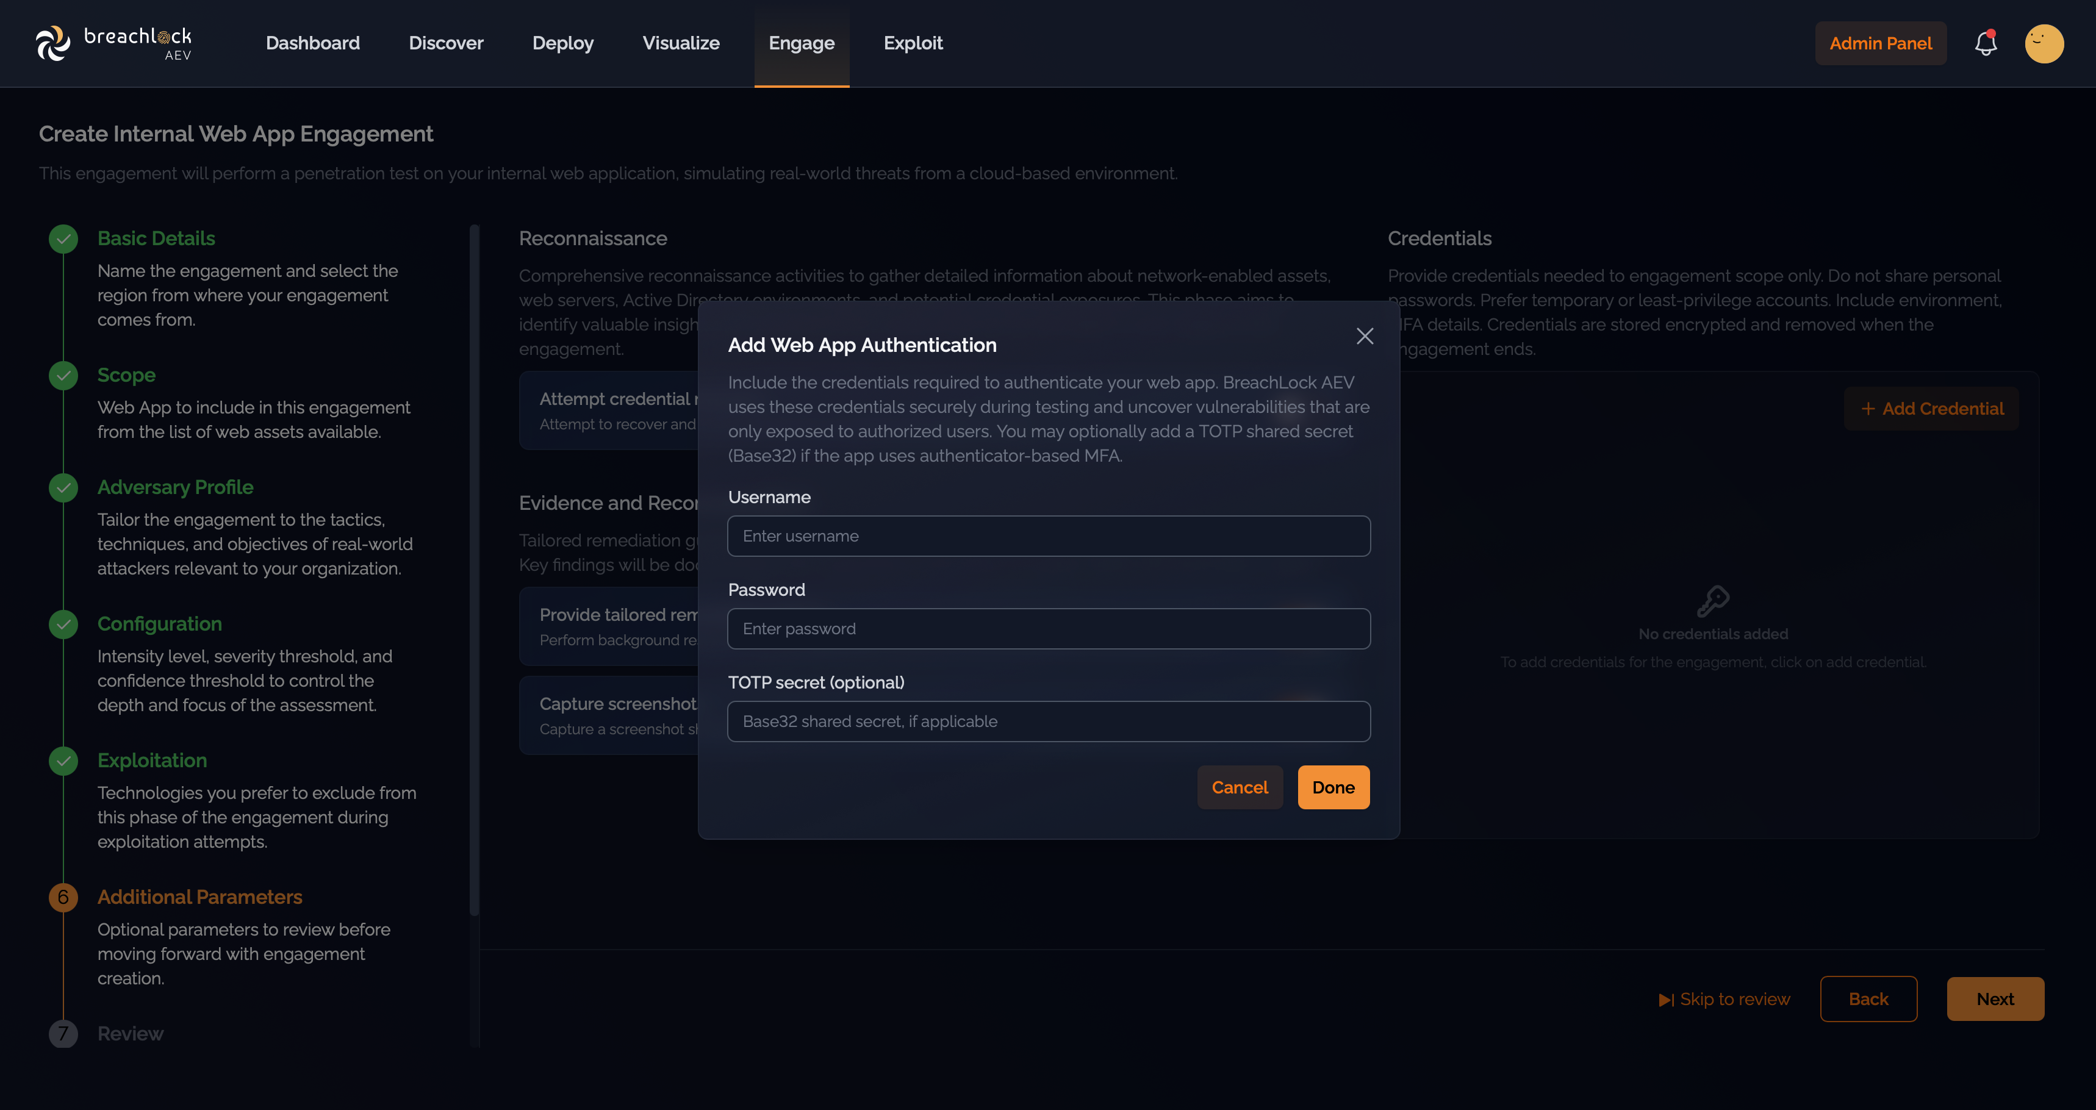Click the Provide tailored remediation card

click(x=609, y=626)
